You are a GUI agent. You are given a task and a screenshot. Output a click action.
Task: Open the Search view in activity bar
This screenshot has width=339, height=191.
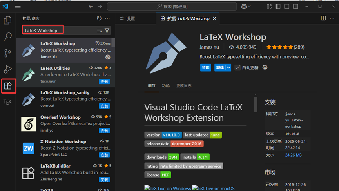coord(7,36)
